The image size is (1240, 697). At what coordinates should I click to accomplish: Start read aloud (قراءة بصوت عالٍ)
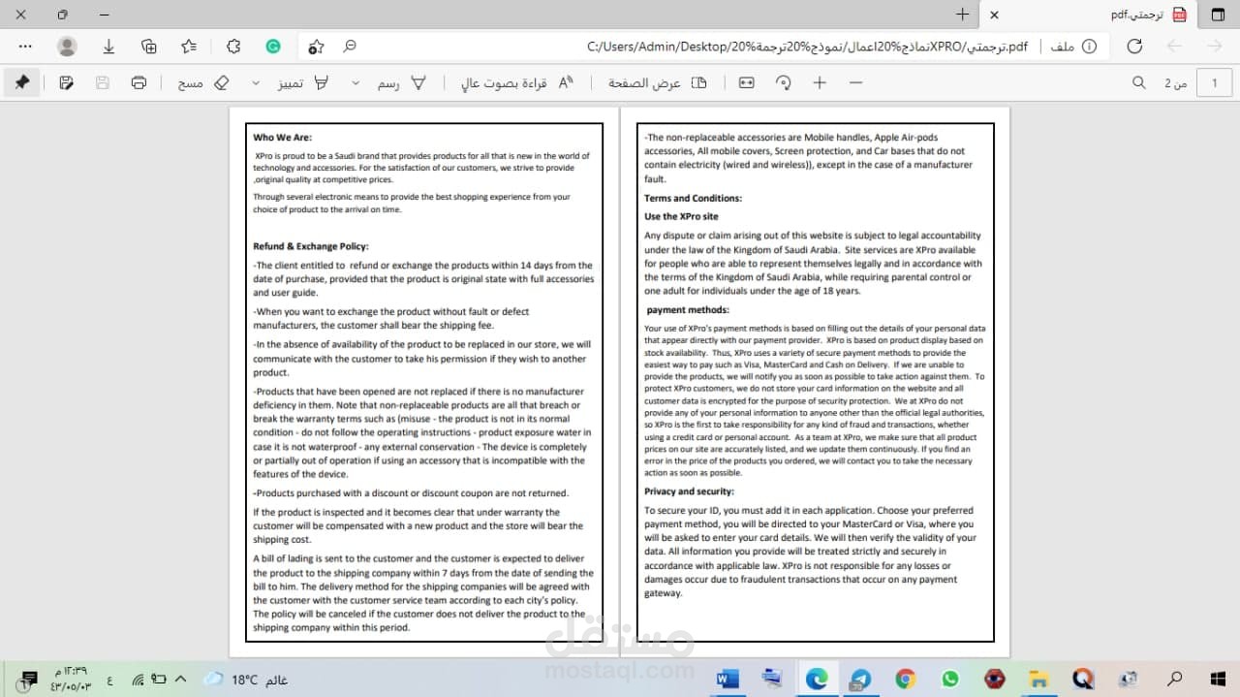[x=517, y=83]
